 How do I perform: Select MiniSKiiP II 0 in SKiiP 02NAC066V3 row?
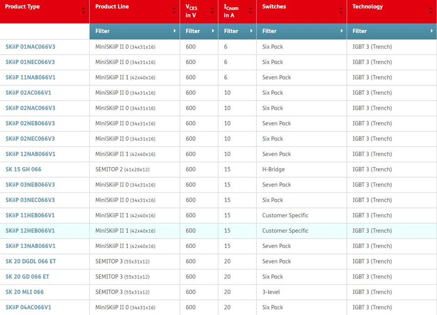[x=125, y=108]
